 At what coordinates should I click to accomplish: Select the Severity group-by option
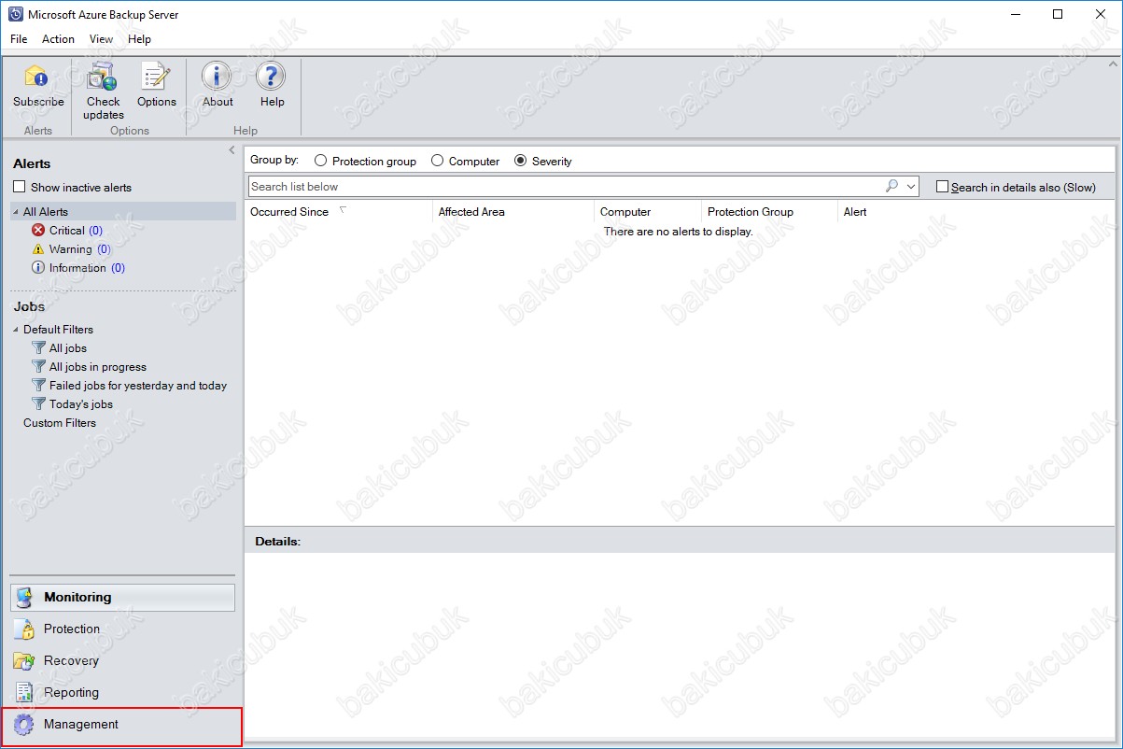click(x=521, y=161)
